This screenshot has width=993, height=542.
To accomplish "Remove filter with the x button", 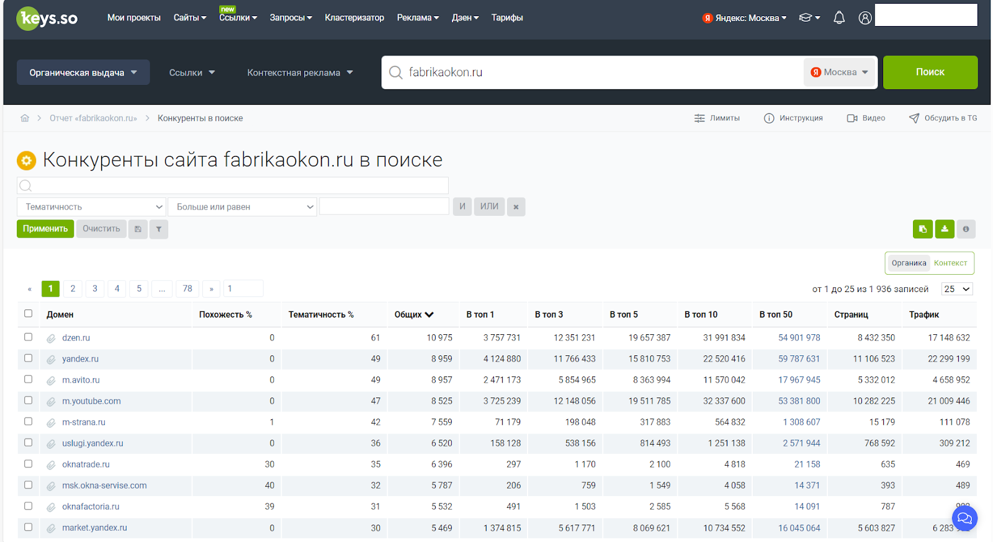I will [x=516, y=207].
